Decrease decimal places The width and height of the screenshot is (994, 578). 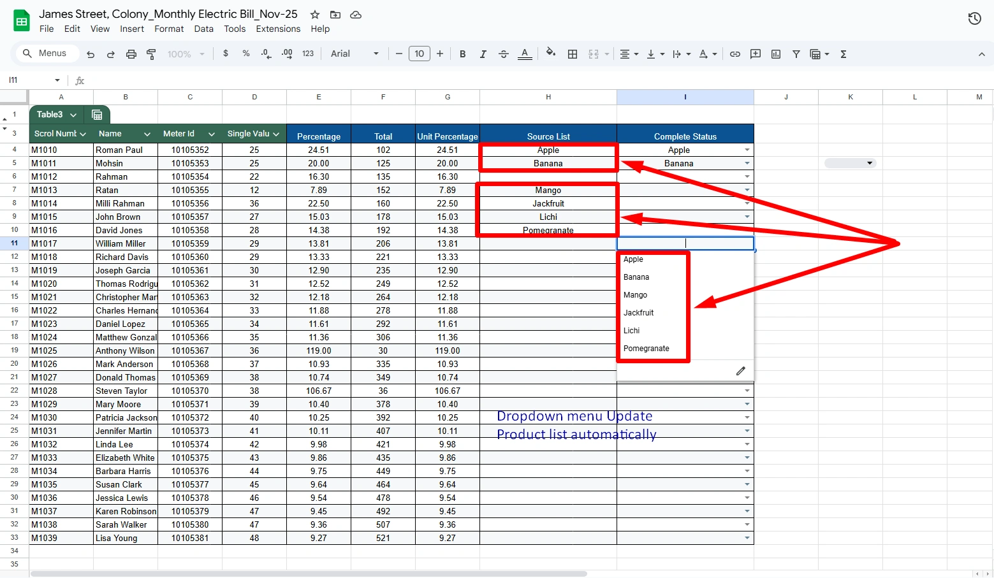(266, 54)
